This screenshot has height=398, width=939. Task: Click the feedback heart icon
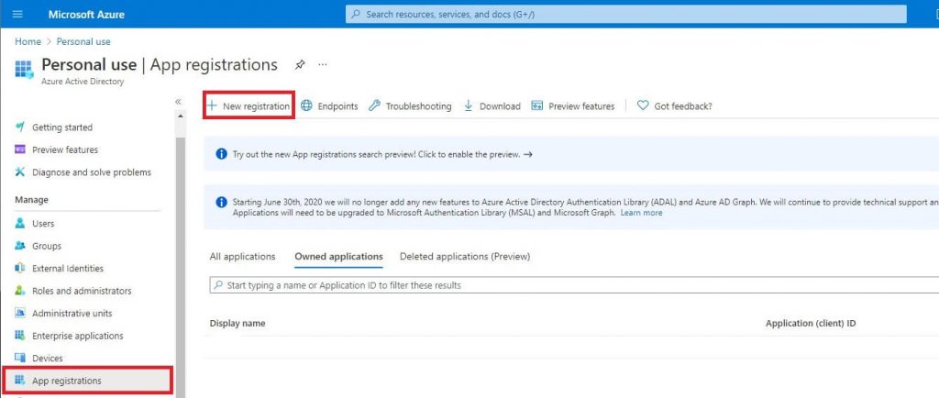coord(643,106)
